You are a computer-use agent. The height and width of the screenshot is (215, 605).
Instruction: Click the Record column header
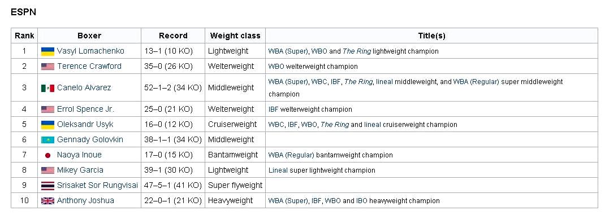(173, 36)
